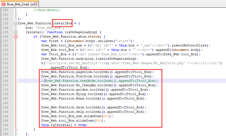Click the help.toolhtml() line
226x136 pixels.
tap(93, 112)
